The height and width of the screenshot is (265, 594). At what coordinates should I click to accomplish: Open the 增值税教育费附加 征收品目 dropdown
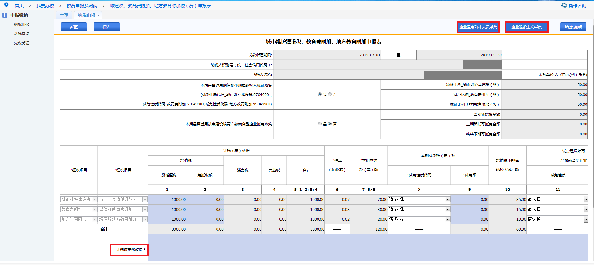(x=123, y=209)
